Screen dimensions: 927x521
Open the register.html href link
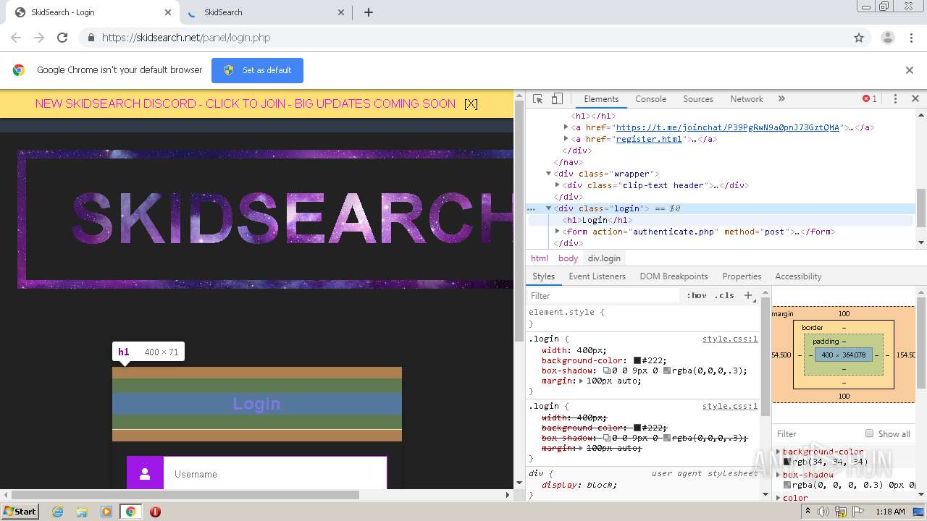pyautogui.click(x=649, y=139)
